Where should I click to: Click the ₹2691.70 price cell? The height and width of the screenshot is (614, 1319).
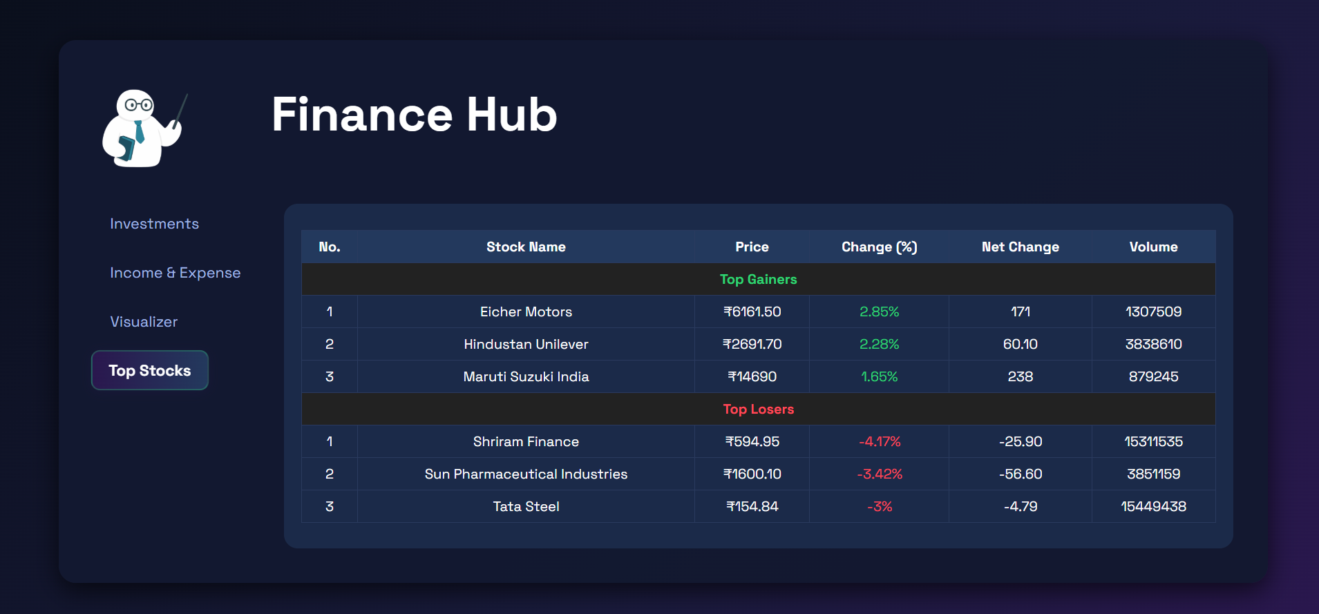click(752, 344)
